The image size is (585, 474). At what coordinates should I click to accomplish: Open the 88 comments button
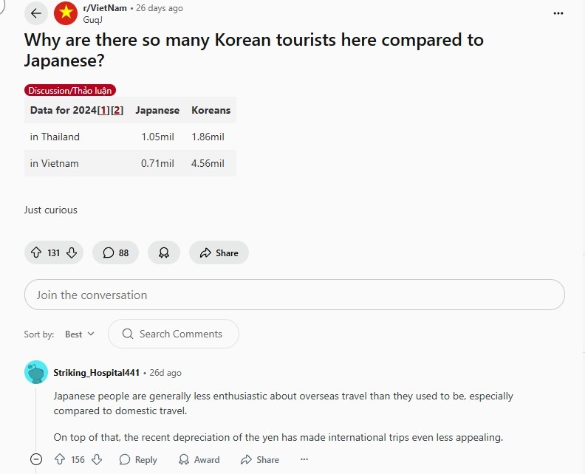tap(115, 253)
